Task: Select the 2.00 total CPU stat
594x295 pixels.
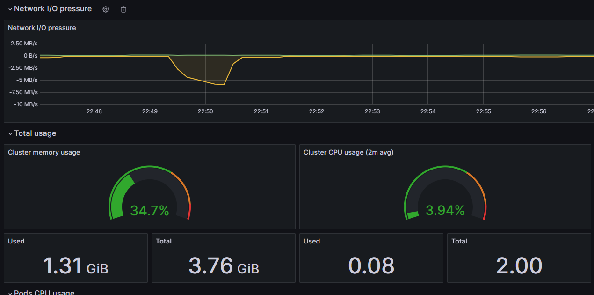Action: [x=519, y=266]
